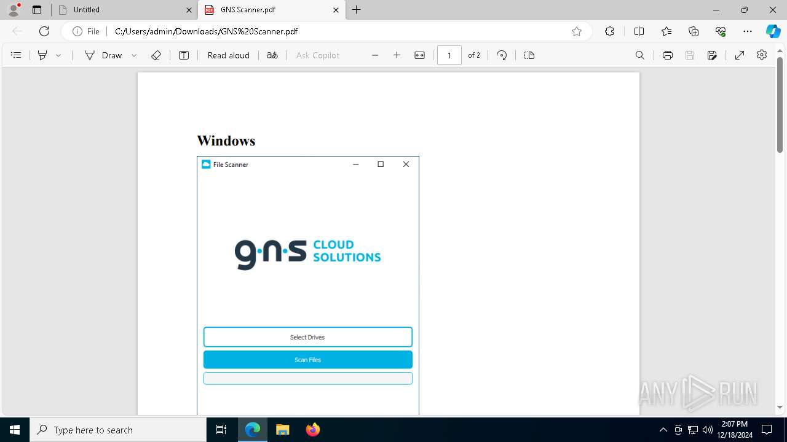Click the Select Drives button in the PDF
The height and width of the screenshot is (442, 787).
[308, 337]
